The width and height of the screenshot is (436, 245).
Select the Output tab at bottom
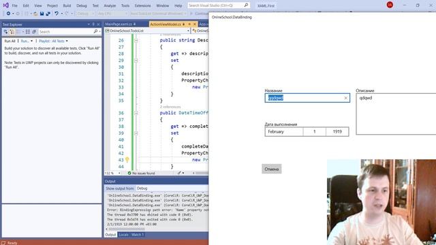110,235
